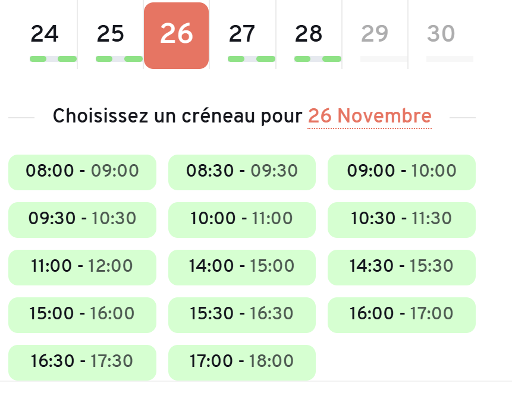
Task: Choose the 14:00 - 15:00 slot
Action: click(242, 267)
